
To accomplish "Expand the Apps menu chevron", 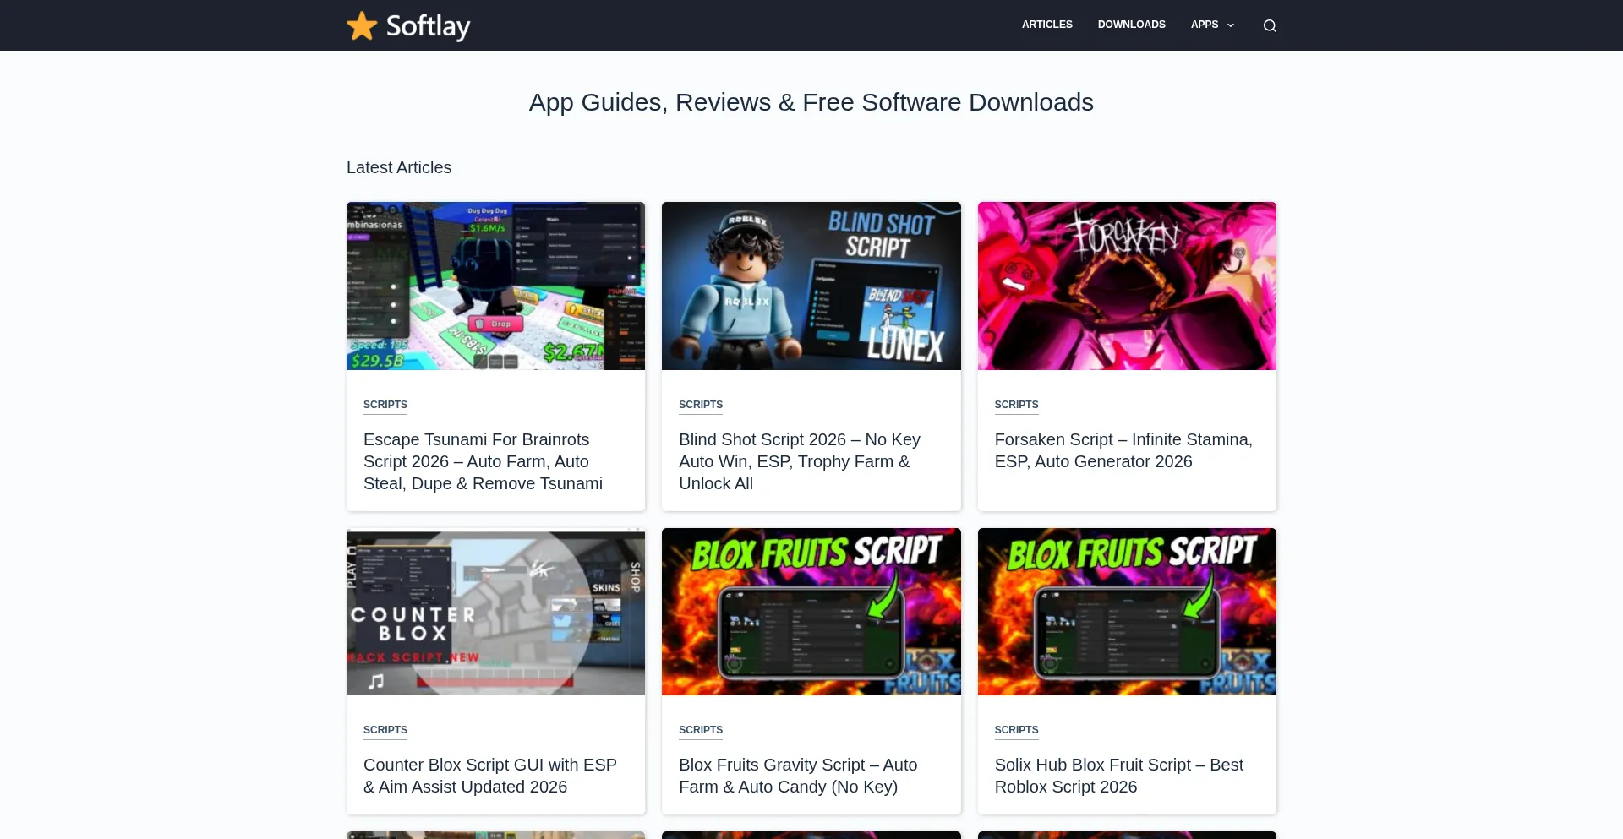I will coord(1231,25).
